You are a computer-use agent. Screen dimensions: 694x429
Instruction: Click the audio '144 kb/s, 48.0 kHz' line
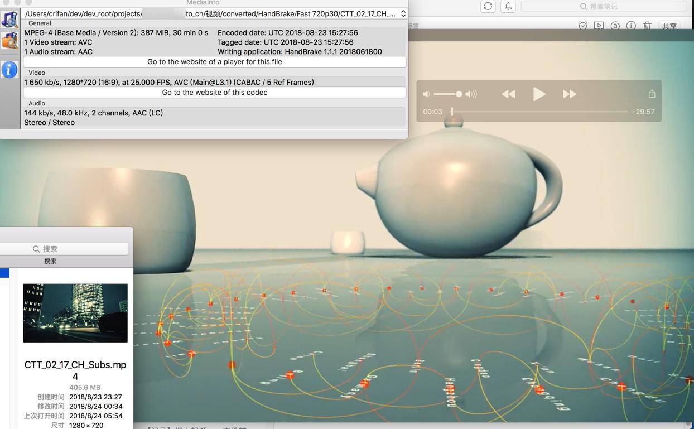point(94,113)
